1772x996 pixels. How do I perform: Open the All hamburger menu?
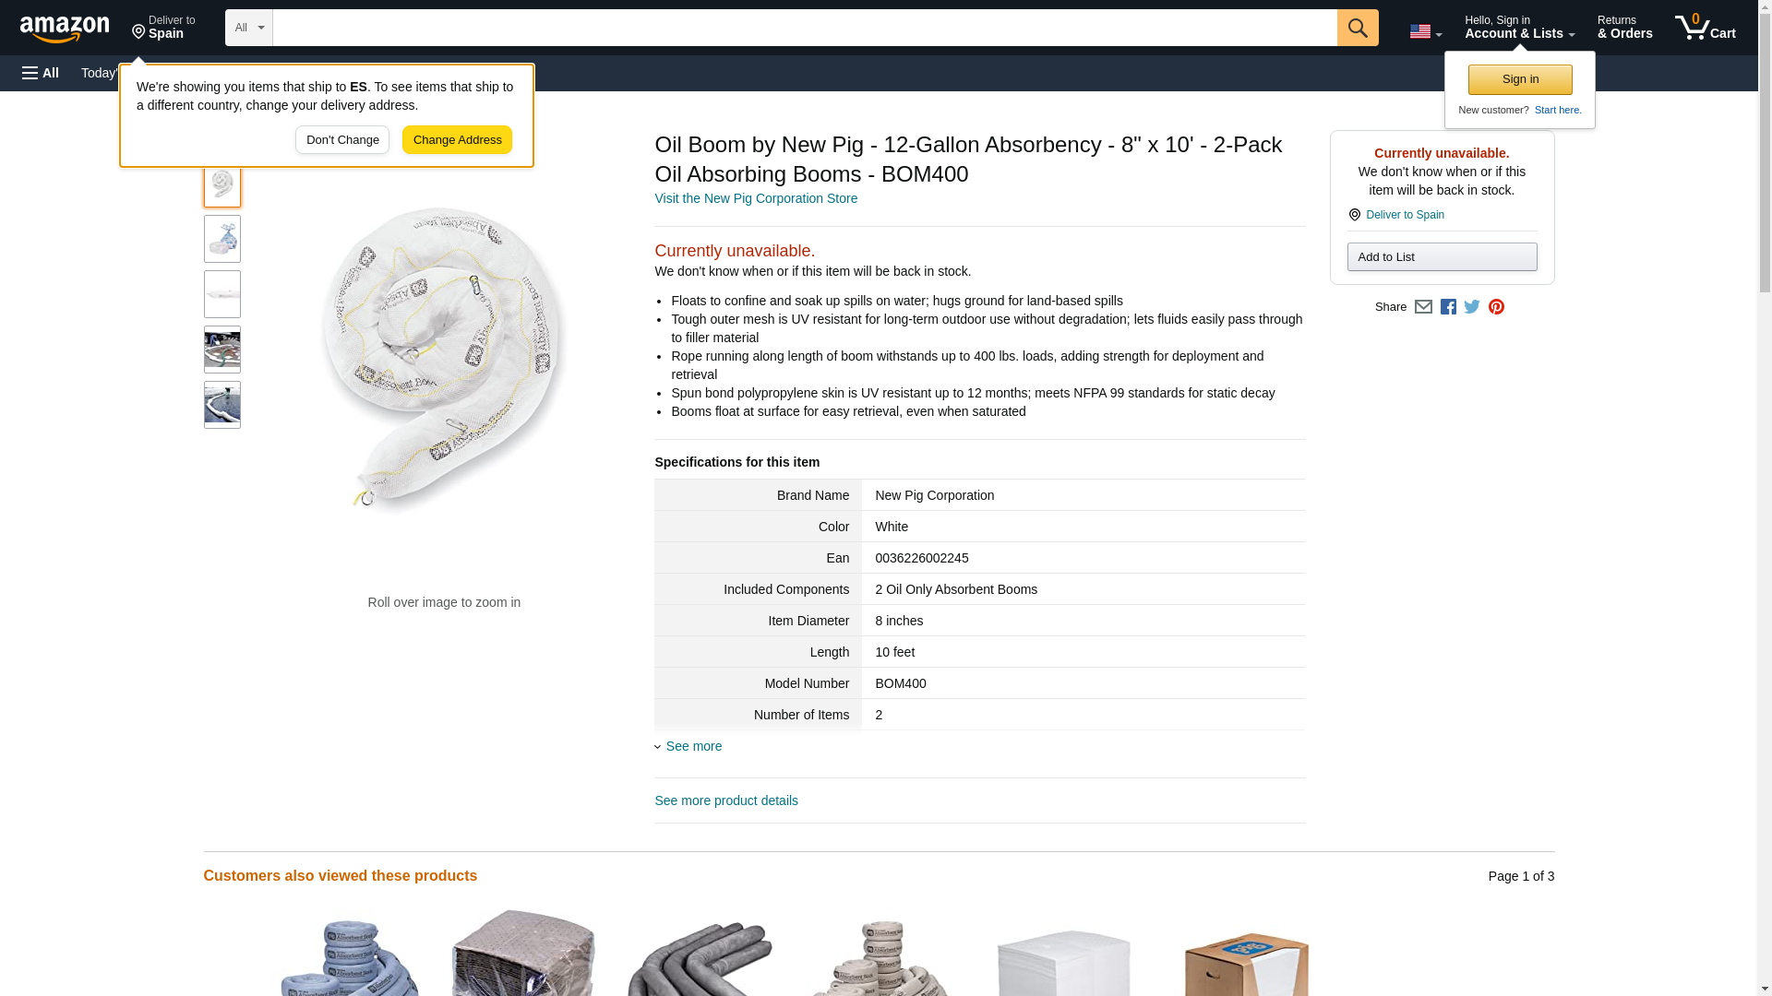pyautogui.click(x=41, y=73)
